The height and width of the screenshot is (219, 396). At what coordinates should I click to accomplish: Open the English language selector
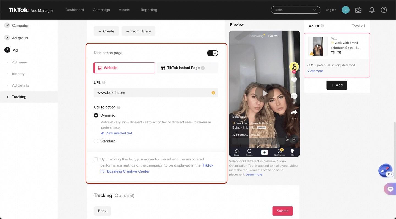click(331, 10)
